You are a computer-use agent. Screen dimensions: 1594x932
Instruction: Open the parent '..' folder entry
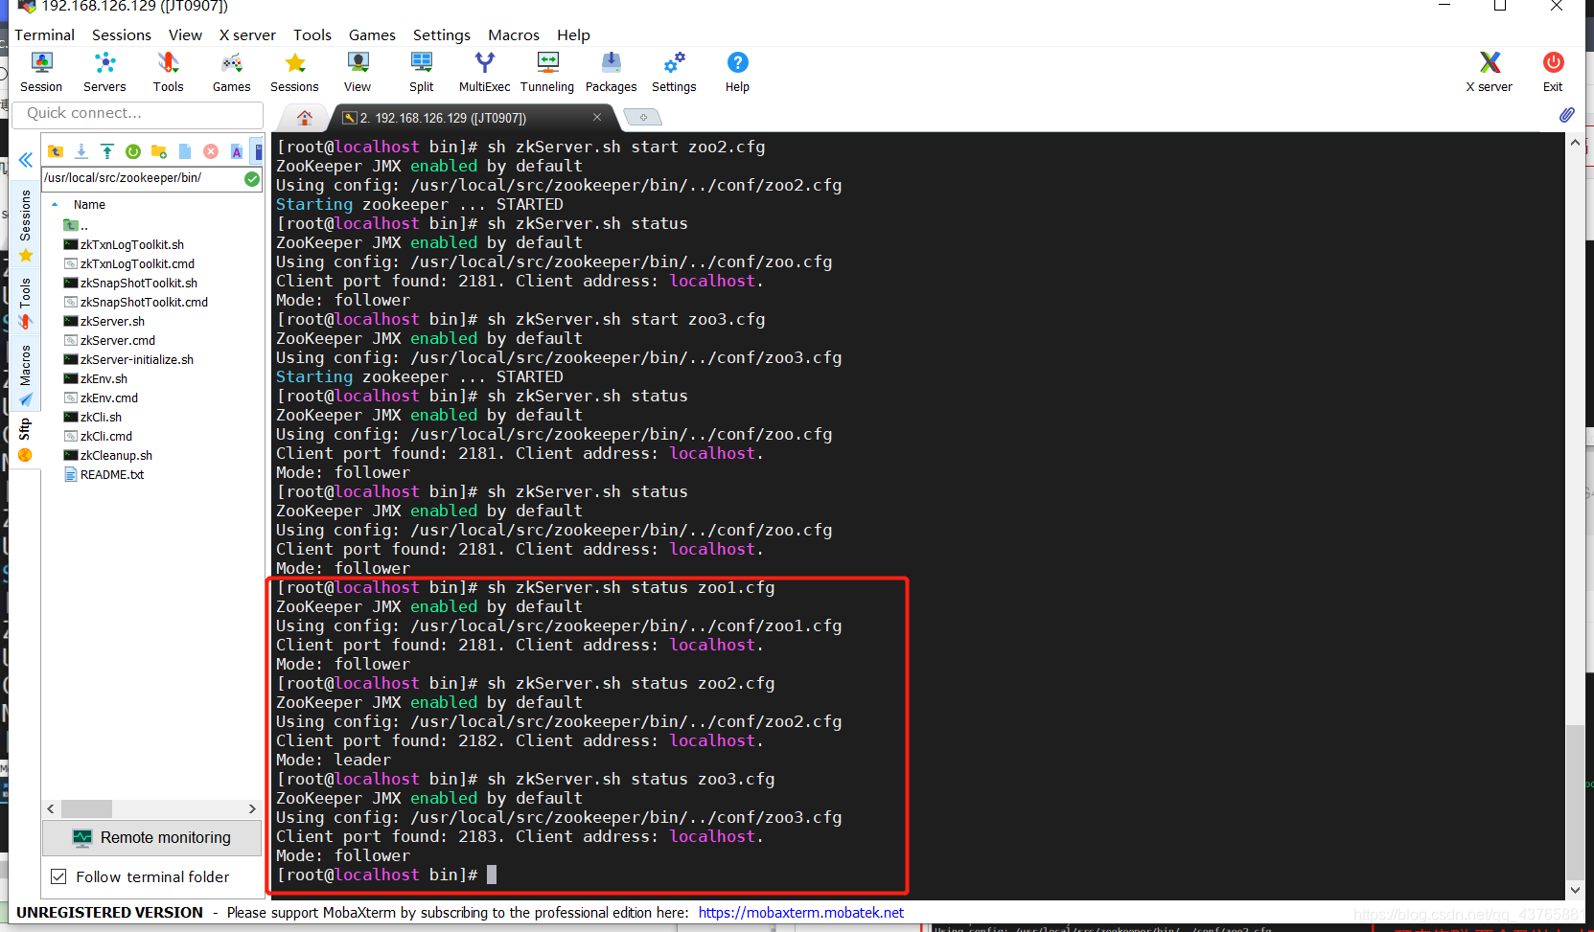[76, 225]
